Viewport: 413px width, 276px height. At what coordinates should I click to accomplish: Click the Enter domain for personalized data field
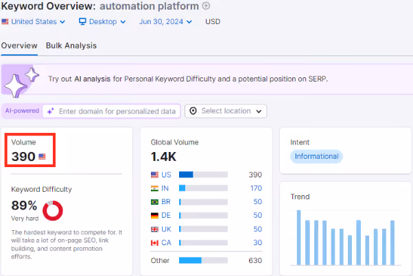pyautogui.click(x=112, y=111)
